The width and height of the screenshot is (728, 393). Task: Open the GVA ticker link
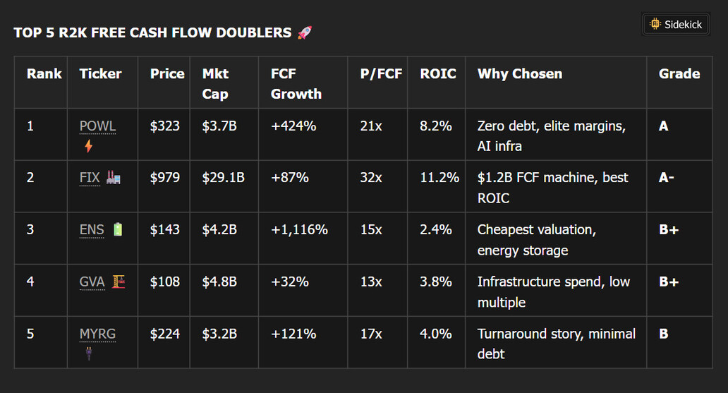(92, 282)
